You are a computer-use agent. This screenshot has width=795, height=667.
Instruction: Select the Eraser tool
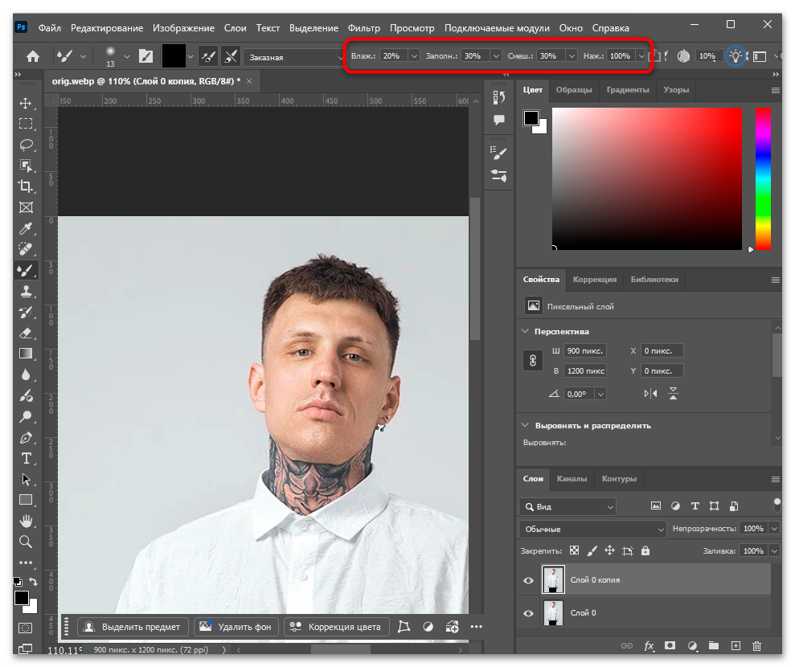click(x=26, y=333)
